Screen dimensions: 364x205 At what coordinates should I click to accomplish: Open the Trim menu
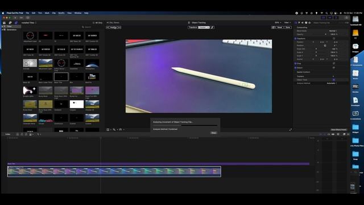(40, 13)
